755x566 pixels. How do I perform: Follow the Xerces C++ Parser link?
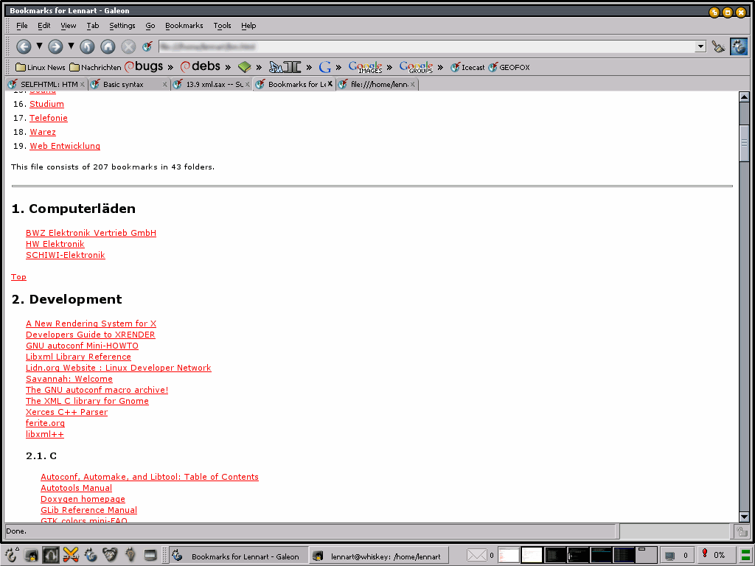67,412
